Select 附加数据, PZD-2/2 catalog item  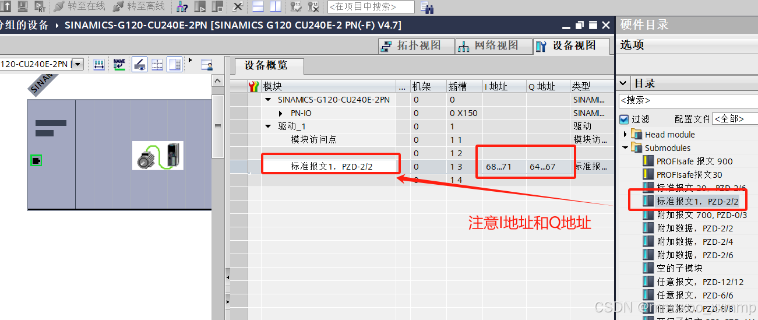(x=688, y=228)
